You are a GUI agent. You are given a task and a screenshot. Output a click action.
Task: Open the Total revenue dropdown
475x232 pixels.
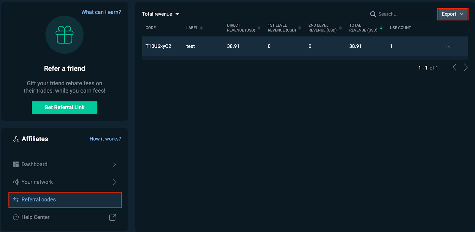160,14
